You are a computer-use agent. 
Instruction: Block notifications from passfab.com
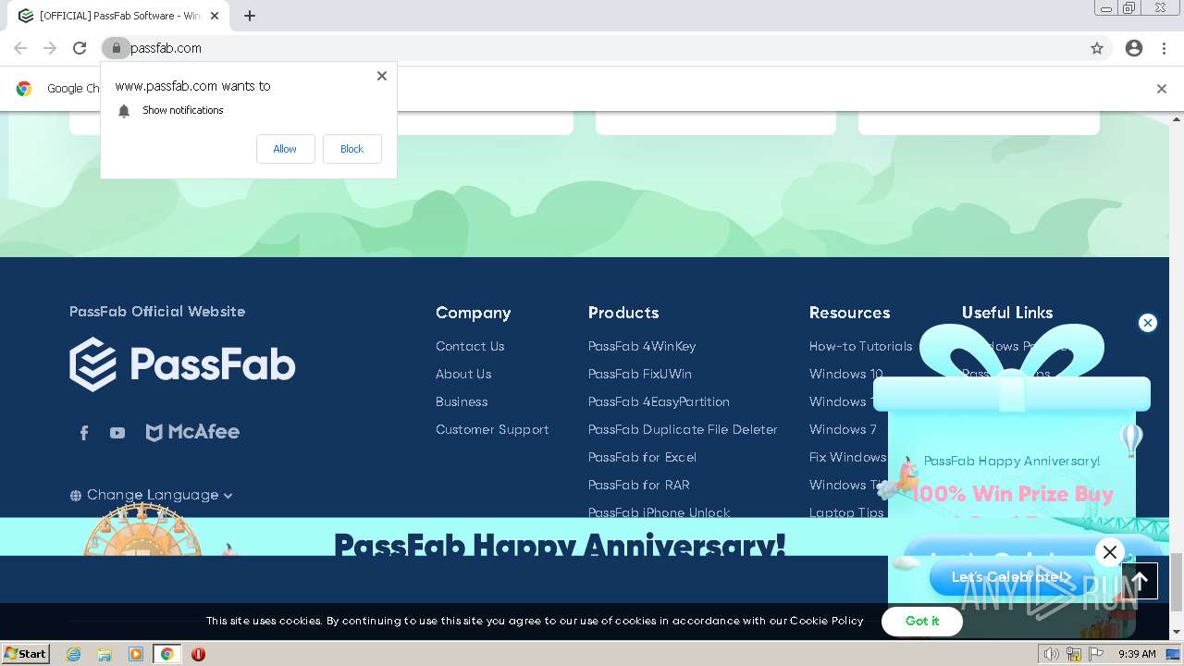coord(351,149)
